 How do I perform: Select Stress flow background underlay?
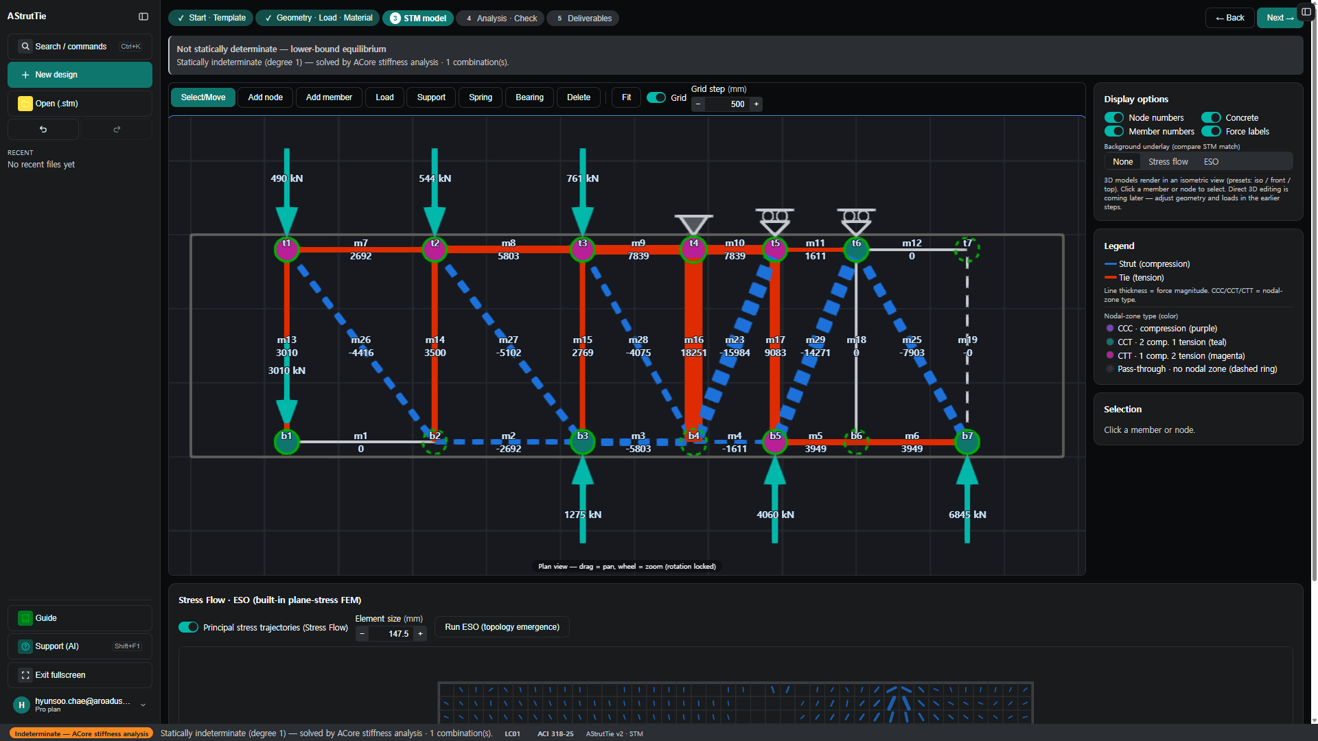pyautogui.click(x=1168, y=162)
